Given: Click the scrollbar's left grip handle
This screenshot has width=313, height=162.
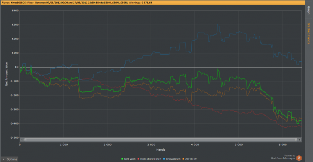Looking at the screenshot, I should tap(25, 140).
